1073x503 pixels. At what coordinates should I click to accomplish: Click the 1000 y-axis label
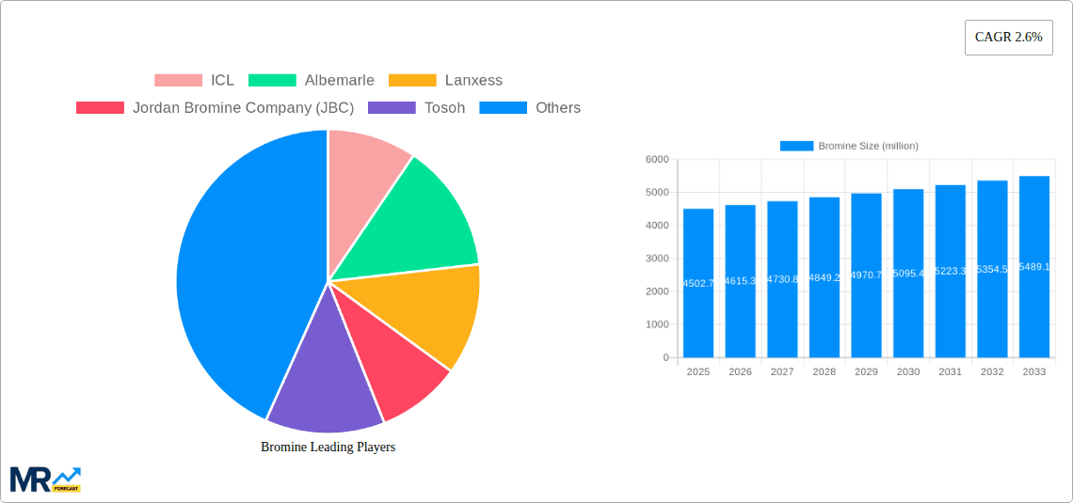(x=657, y=324)
